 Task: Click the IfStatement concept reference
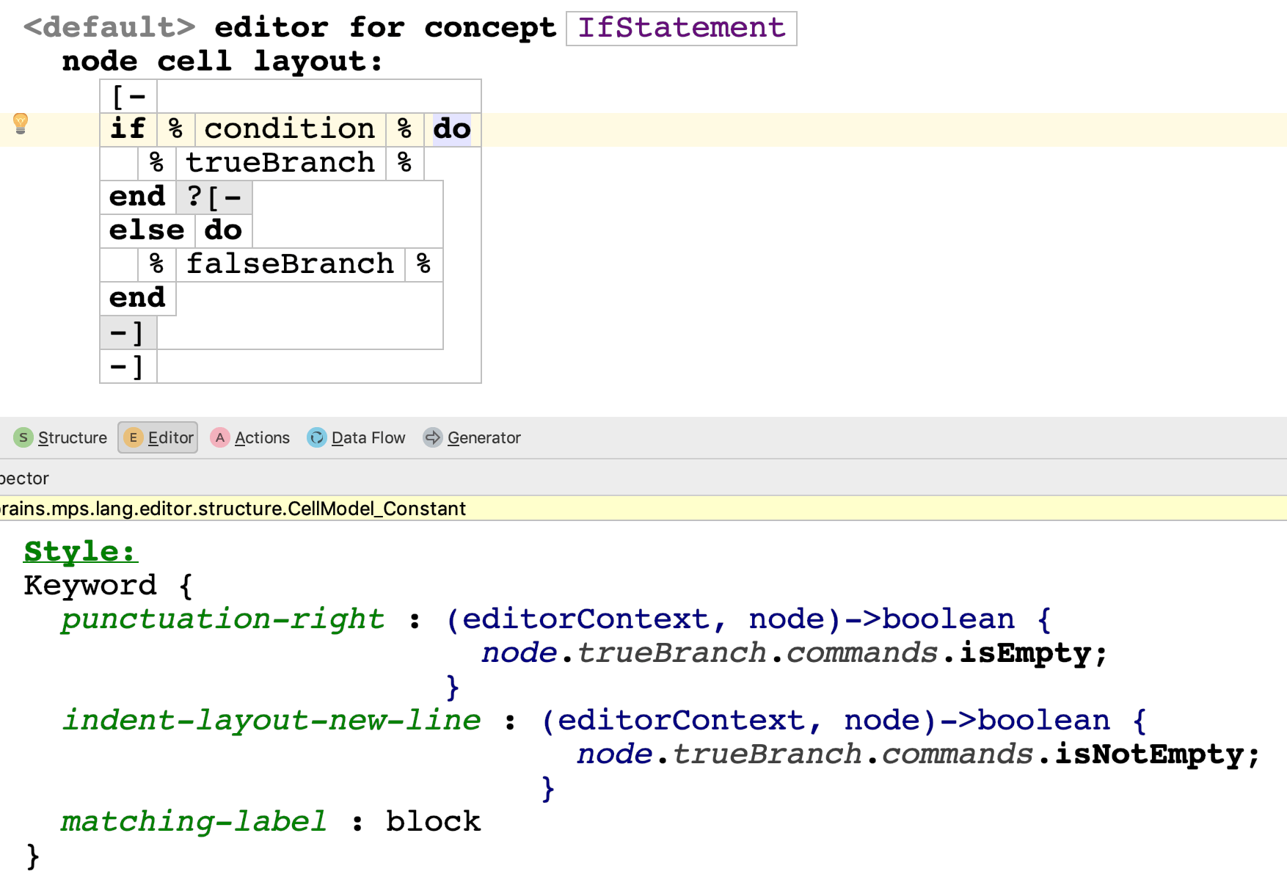[x=681, y=29]
